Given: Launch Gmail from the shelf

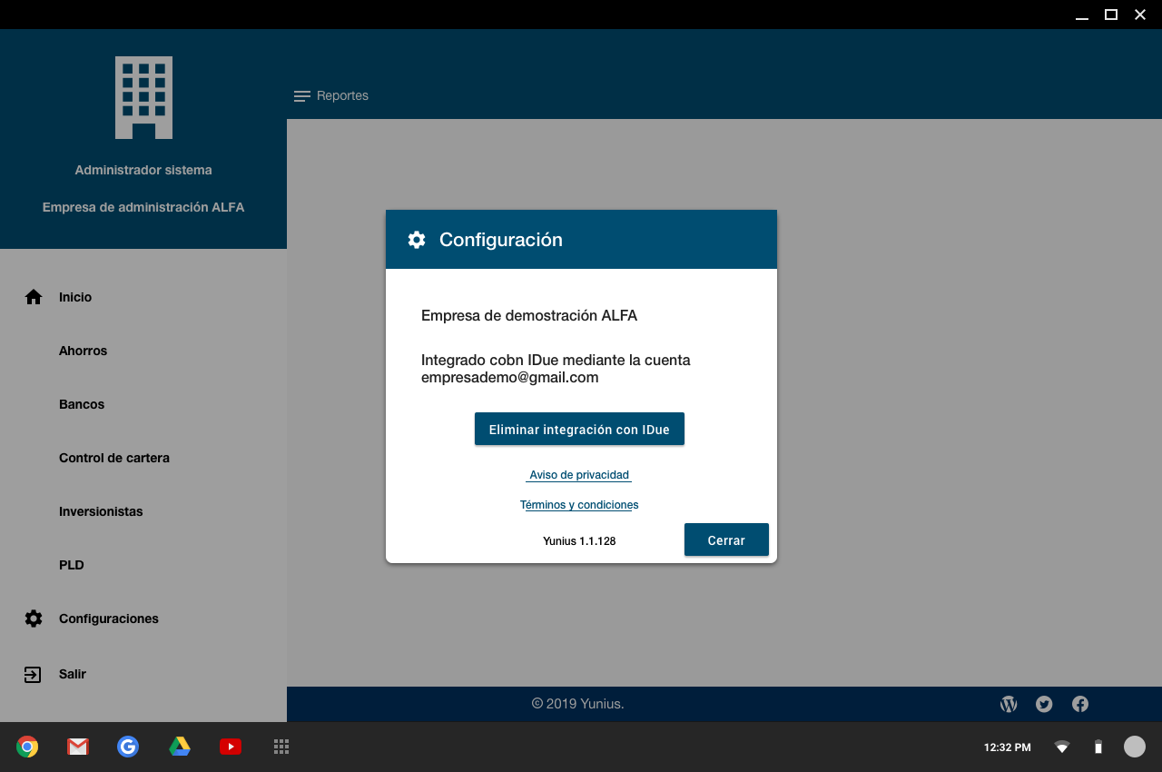Looking at the screenshot, I should (78, 747).
